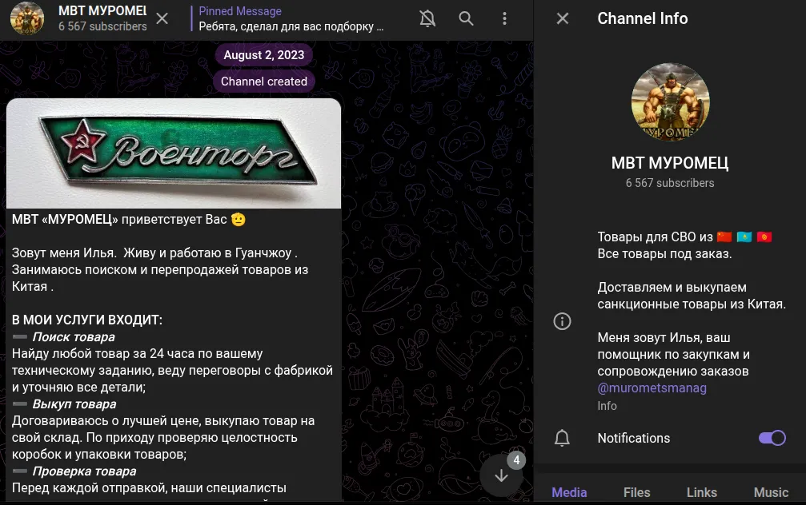Open the Music tab
This screenshot has width=806, height=505.
click(x=771, y=492)
